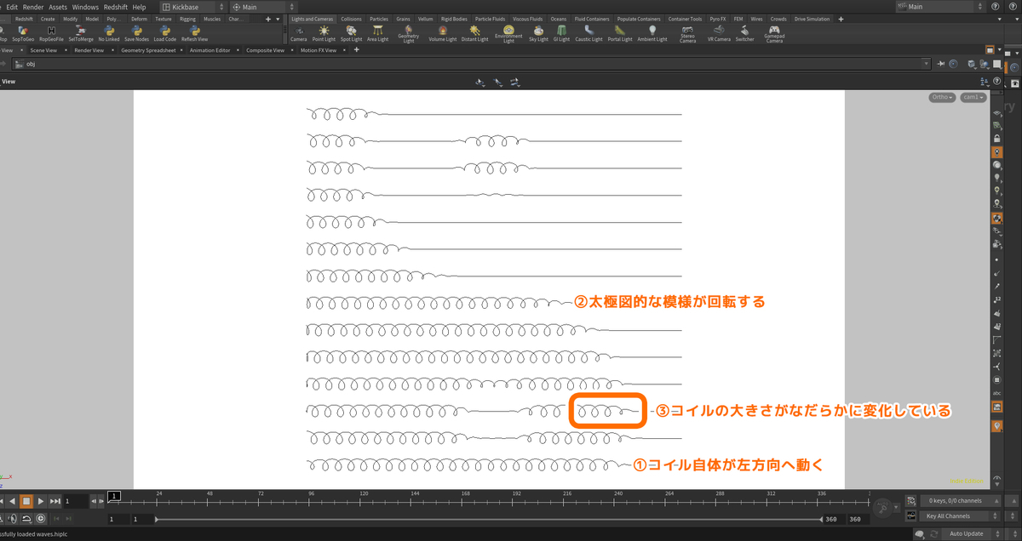The image size is (1022, 541).
Task: Select the Environment Light shelf tool
Action: pyautogui.click(x=508, y=34)
